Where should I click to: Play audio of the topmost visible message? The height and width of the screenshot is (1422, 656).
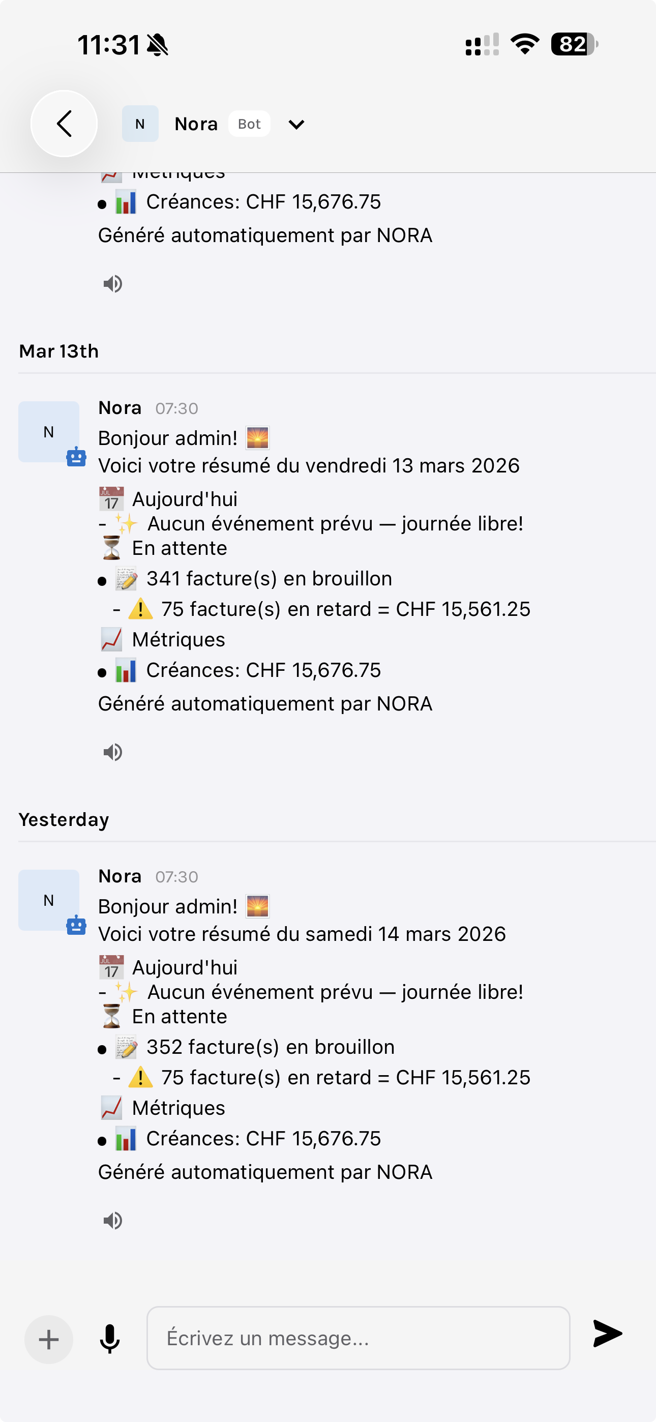(x=113, y=284)
